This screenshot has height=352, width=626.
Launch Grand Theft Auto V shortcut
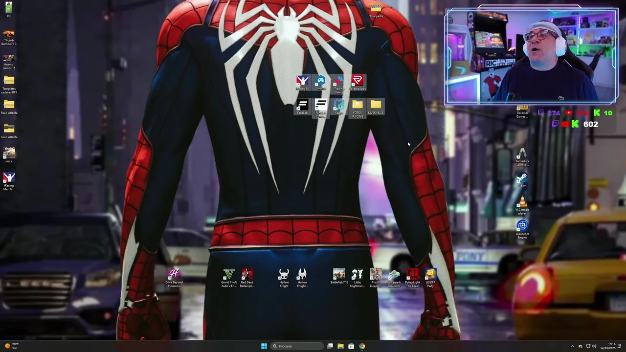[228, 278]
